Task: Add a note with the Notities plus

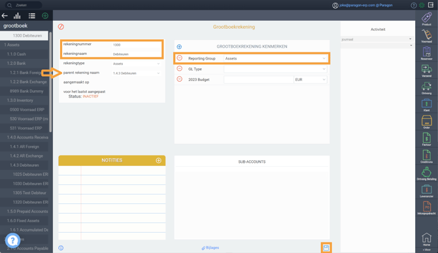Action: (x=158, y=160)
